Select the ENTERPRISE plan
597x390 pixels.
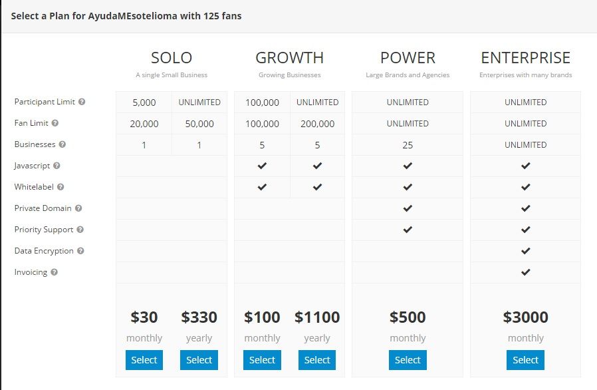click(525, 359)
